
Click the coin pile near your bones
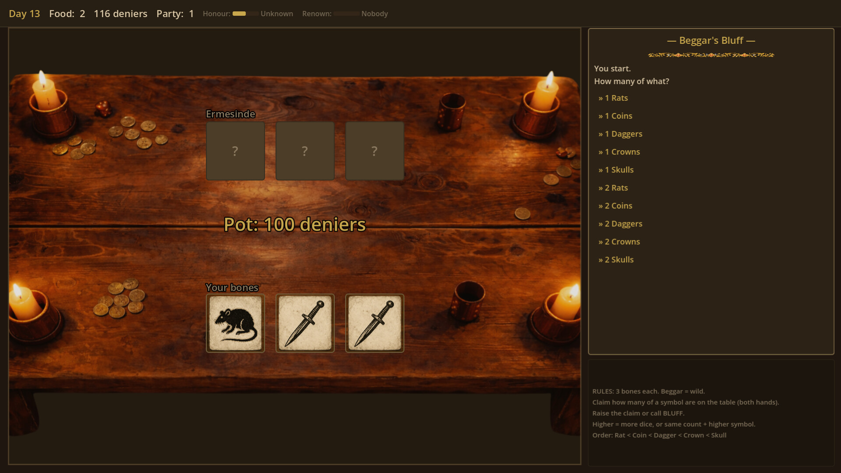tap(120, 298)
